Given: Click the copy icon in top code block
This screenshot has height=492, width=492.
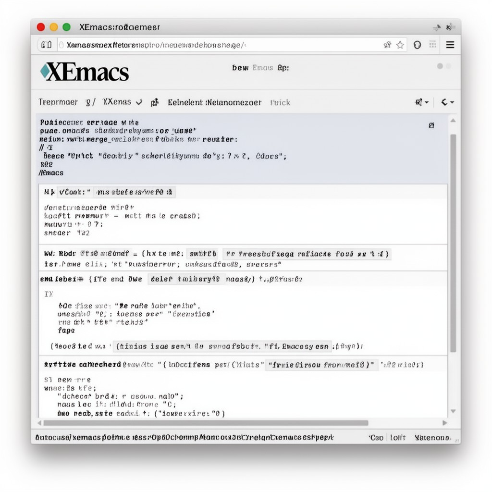Looking at the screenshot, I should (x=431, y=125).
